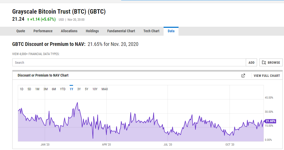The width and height of the screenshot is (284, 150).
Task: Show MAX history on chart
Action: point(105,89)
